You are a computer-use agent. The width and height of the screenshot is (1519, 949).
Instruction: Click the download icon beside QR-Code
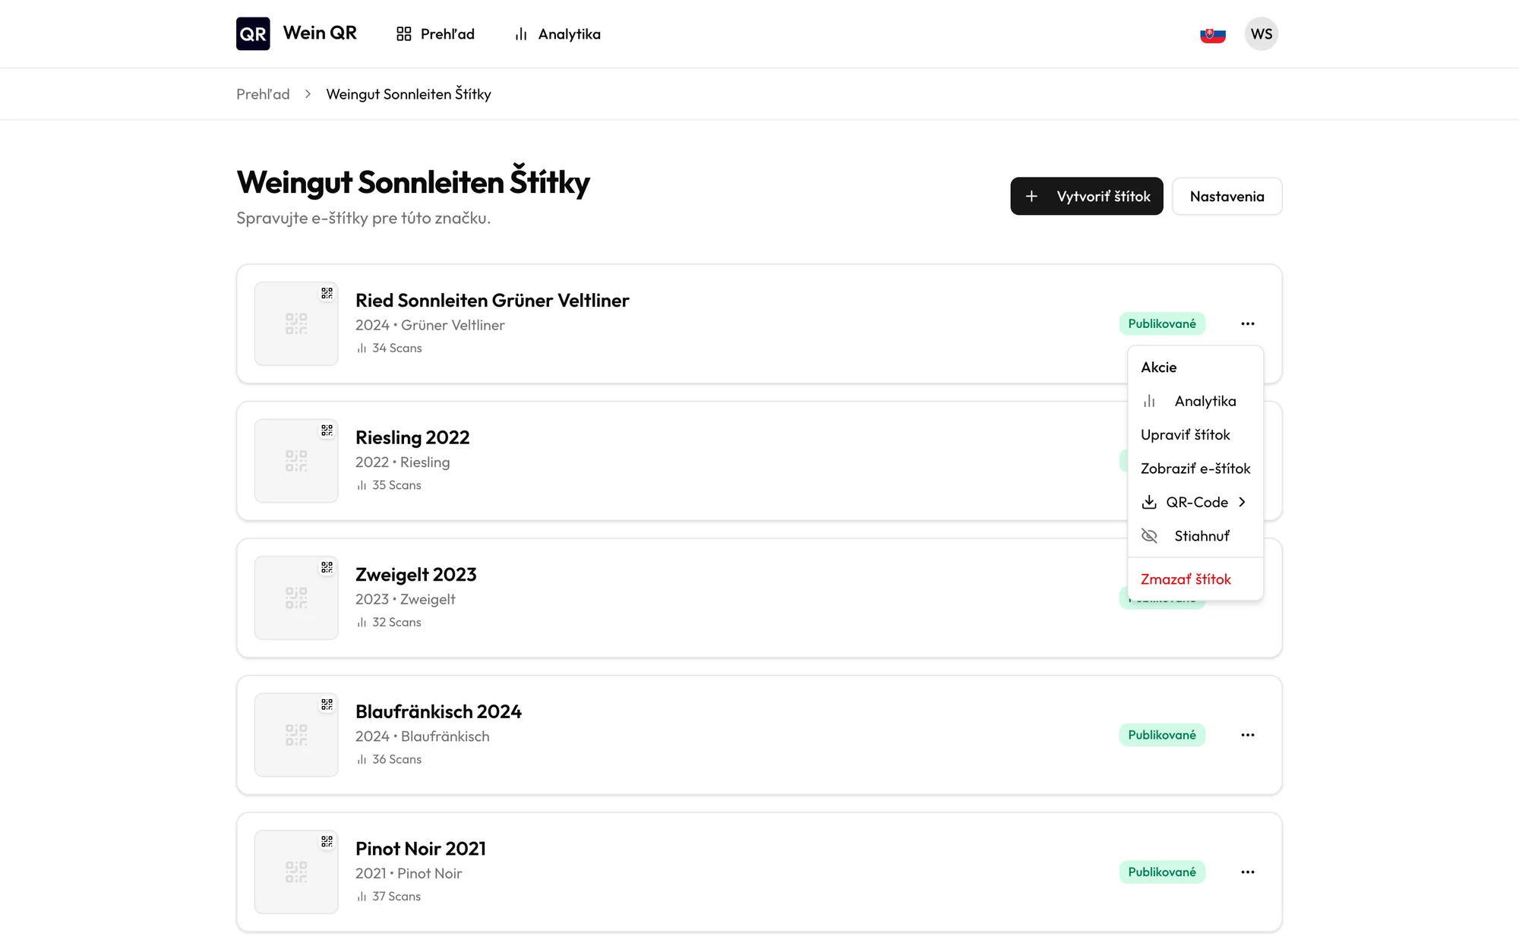[1149, 503]
